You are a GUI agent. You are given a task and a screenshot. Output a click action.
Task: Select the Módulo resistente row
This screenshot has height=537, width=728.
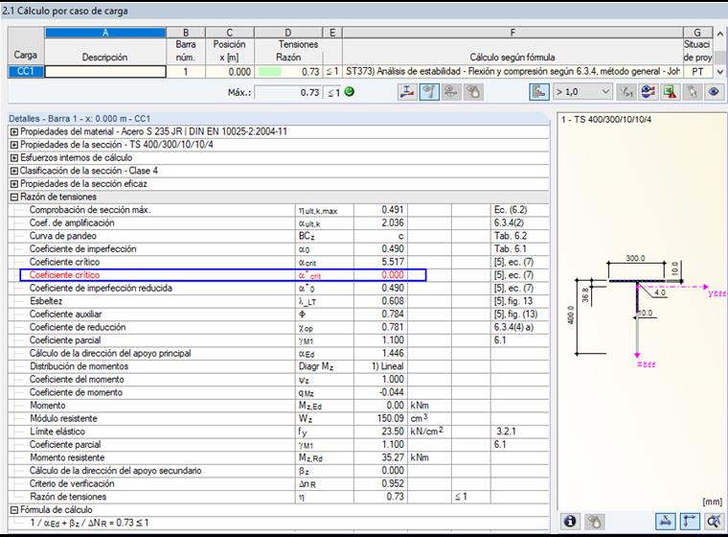point(279,418)
